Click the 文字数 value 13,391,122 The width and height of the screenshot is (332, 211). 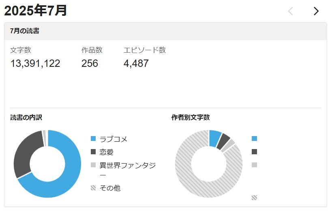pyautogui.click(x=35, y=64)
